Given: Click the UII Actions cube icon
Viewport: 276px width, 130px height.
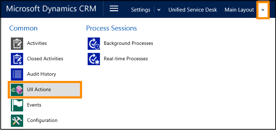Looking at the screenshot, I should (17, 90).
